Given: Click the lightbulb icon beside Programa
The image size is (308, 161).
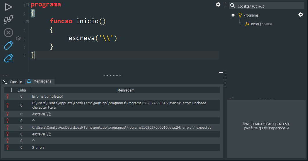Looking at the screenshot, I should coord(240,15).
